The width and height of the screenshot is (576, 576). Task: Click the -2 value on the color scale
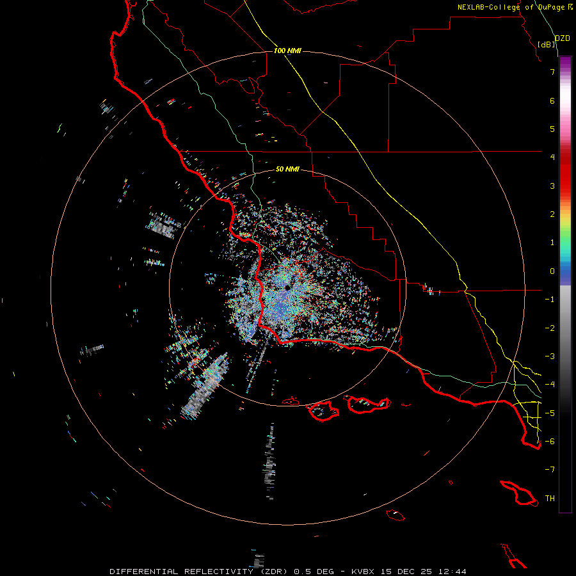pyautogui.click(x=550, y=328)
